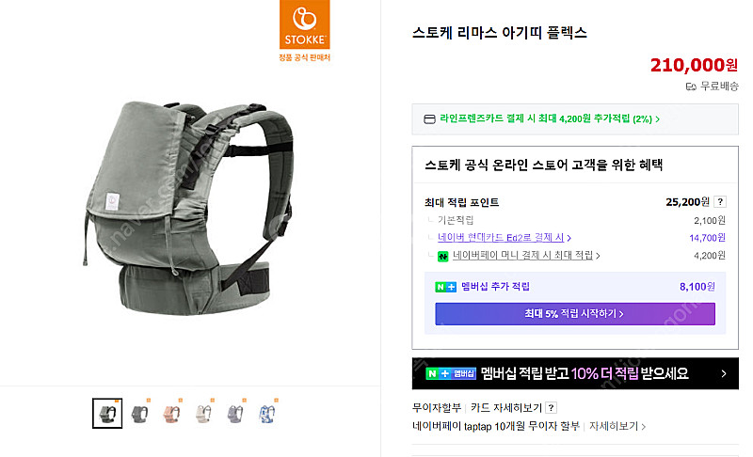Click the N+ membership badge icon
This screenshot has width=753, height=457.
445,287
